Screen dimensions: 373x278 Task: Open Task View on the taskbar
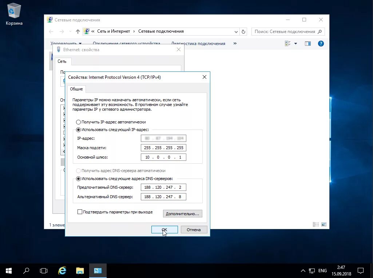[44, 271]
